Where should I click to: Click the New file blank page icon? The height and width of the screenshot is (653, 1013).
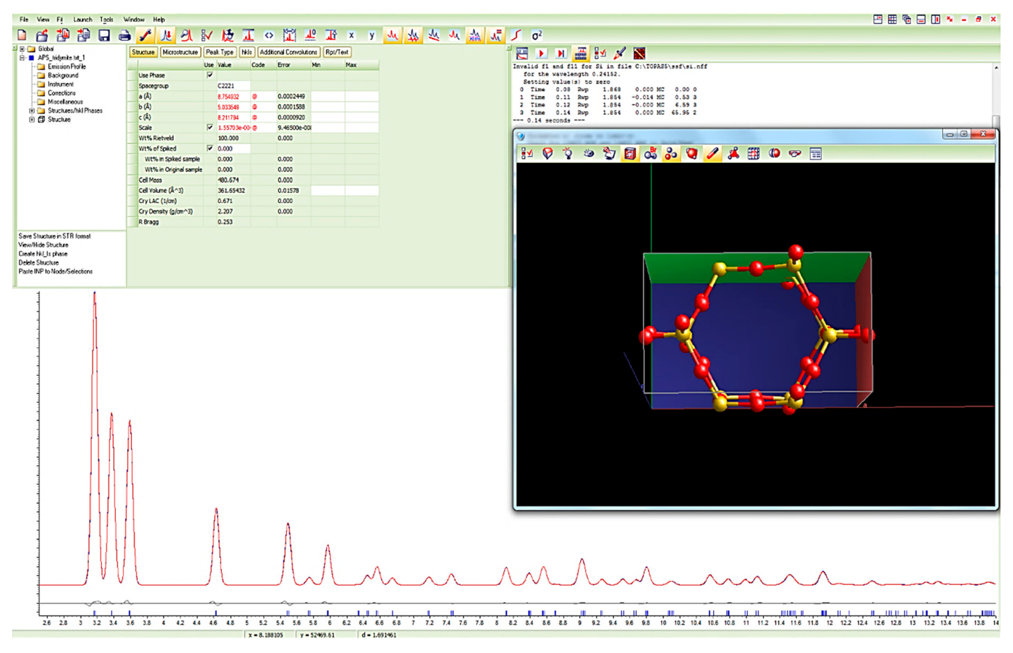point(22,35)
